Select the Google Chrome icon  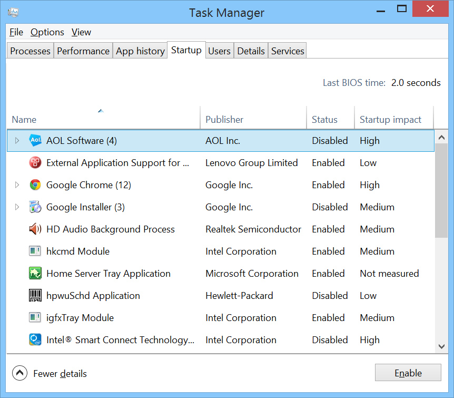35,185
